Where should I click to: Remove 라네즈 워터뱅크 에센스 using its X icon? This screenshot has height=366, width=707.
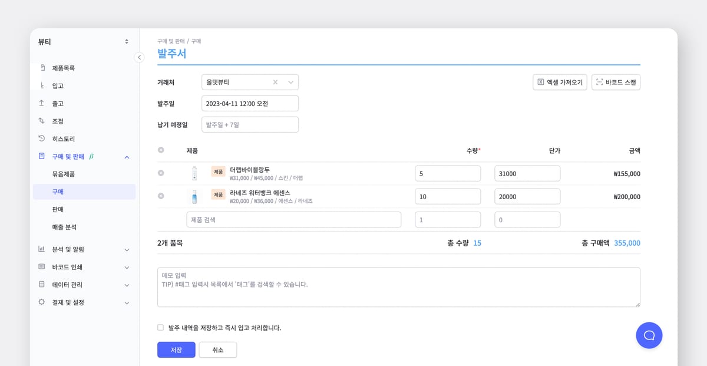[x=160, y=196]
